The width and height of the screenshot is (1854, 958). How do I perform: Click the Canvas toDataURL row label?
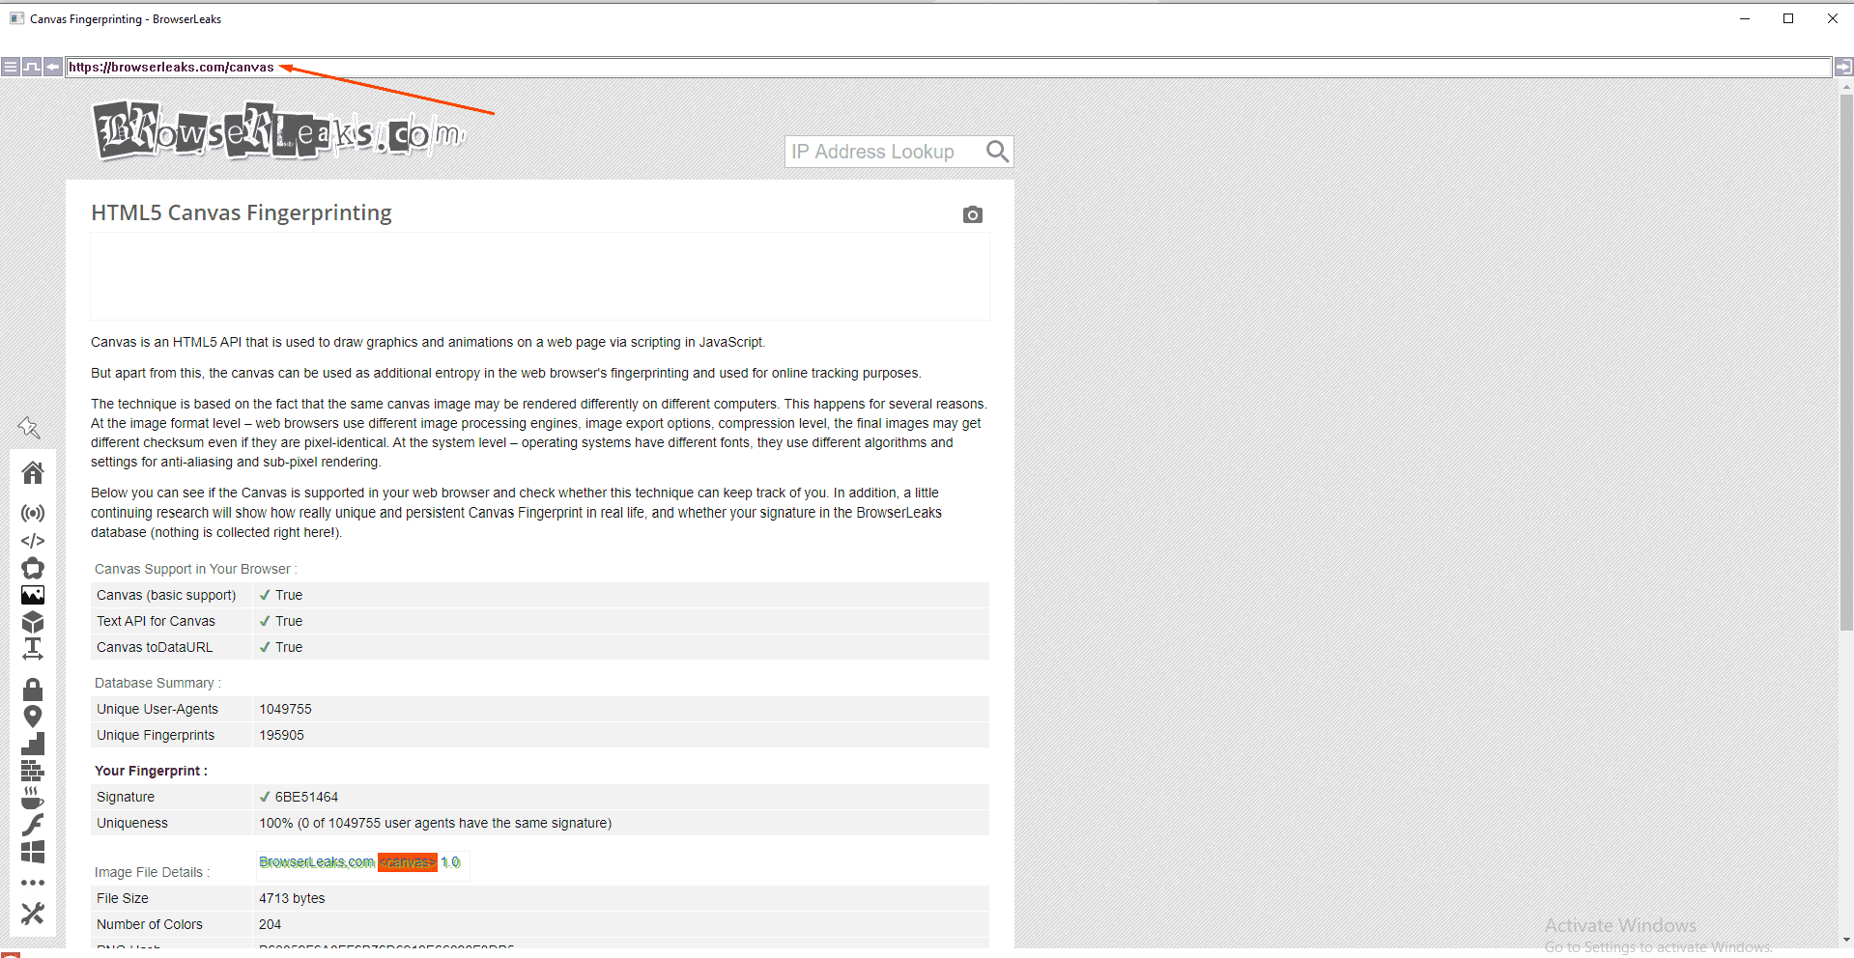click(x=155, y=647)
